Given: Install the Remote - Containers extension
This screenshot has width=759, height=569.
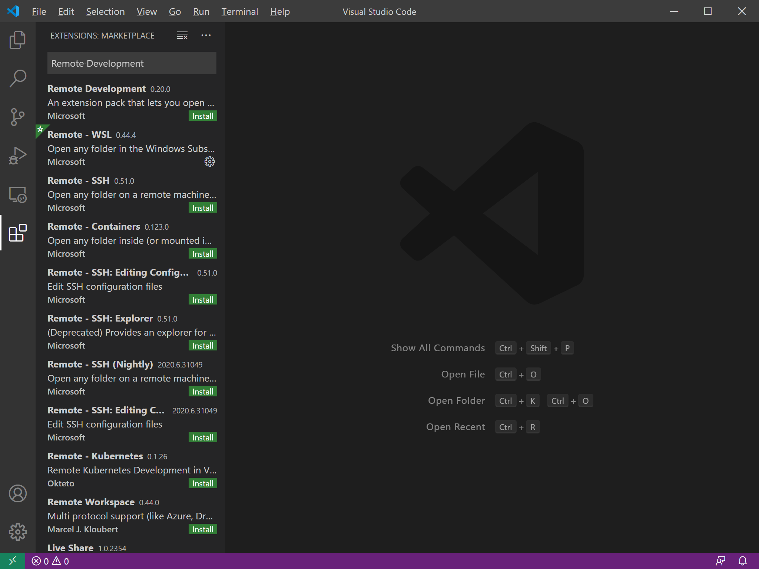Looking at the screenshot, I should click(x=202, y=254).
